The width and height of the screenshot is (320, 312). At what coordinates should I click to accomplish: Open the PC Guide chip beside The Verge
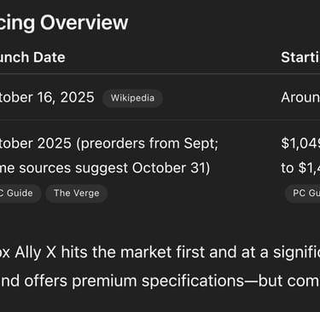[x=18, y=194]
